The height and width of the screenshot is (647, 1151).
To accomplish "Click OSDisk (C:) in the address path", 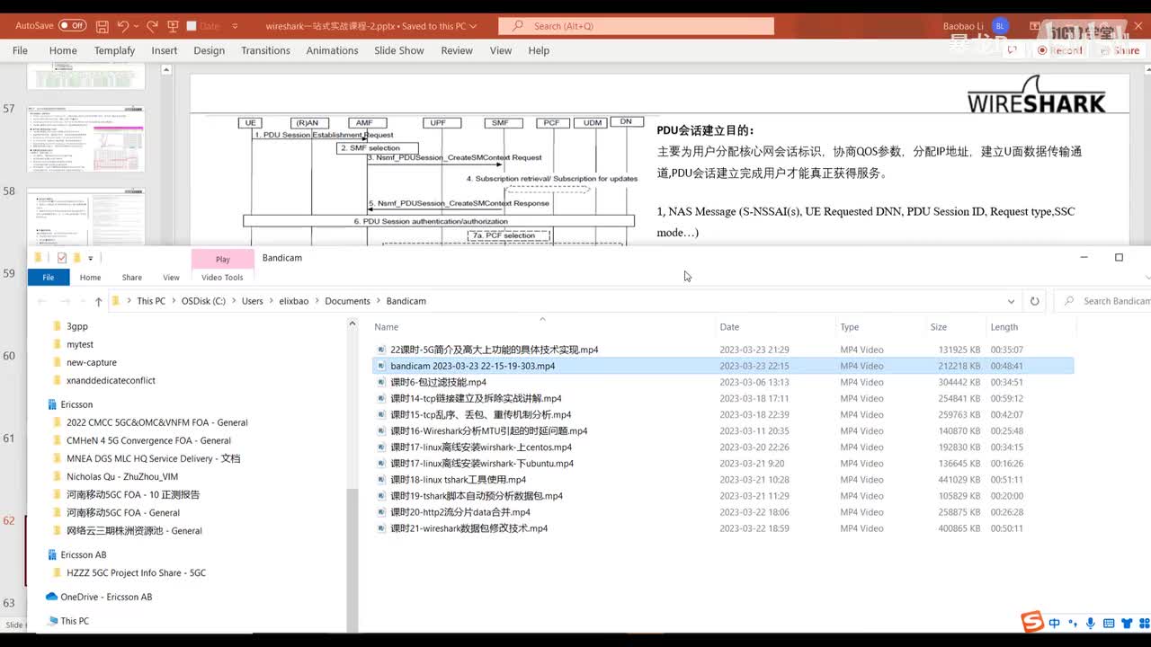I will pyautogui.click(x=203, y=301).
